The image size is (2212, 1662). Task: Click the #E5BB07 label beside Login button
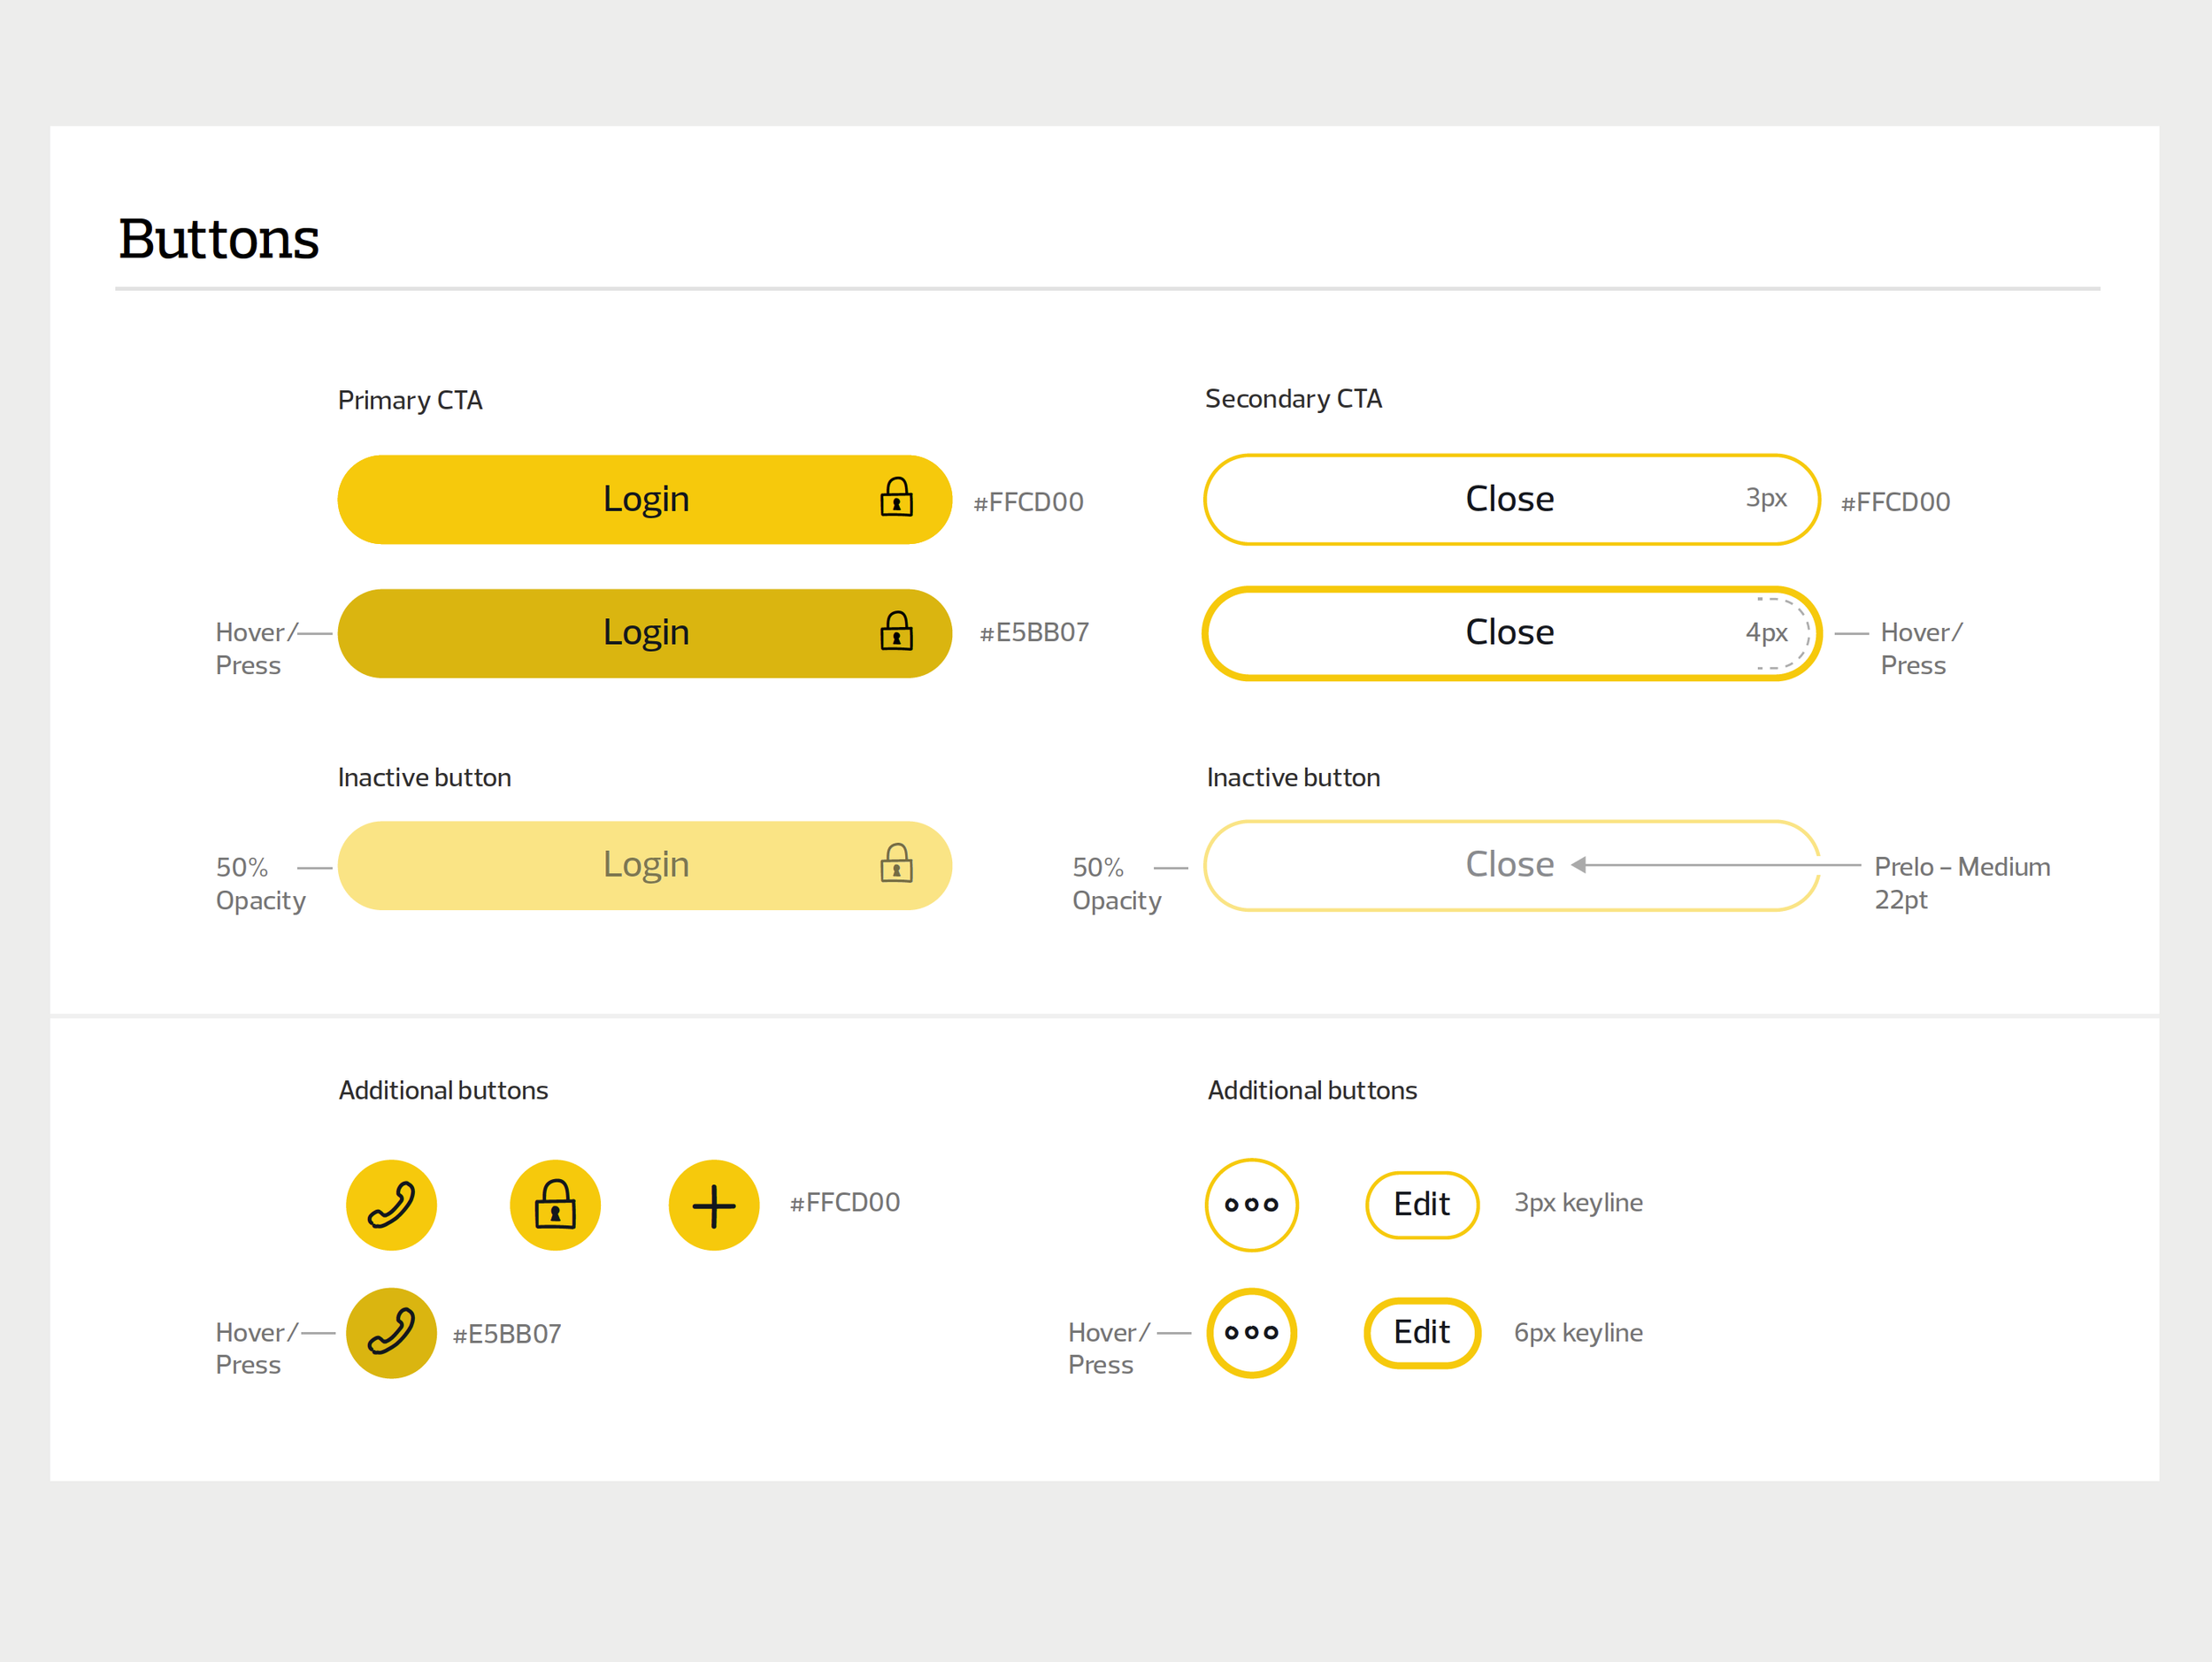pyautogui.click(x=1034, y=632)
